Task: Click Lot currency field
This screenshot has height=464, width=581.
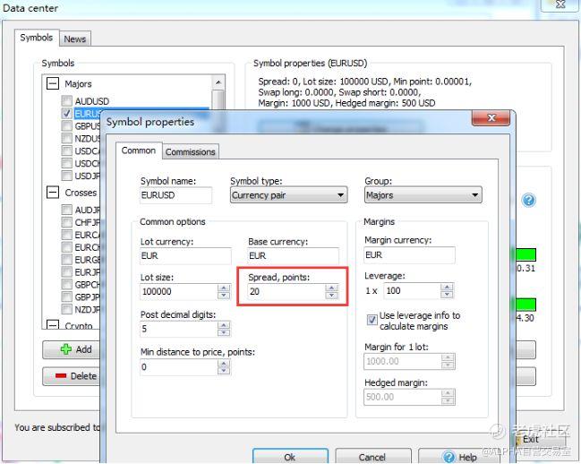Action: click(185, 255)
